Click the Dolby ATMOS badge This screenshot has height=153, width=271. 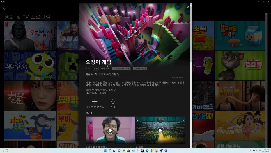point(140,68)
